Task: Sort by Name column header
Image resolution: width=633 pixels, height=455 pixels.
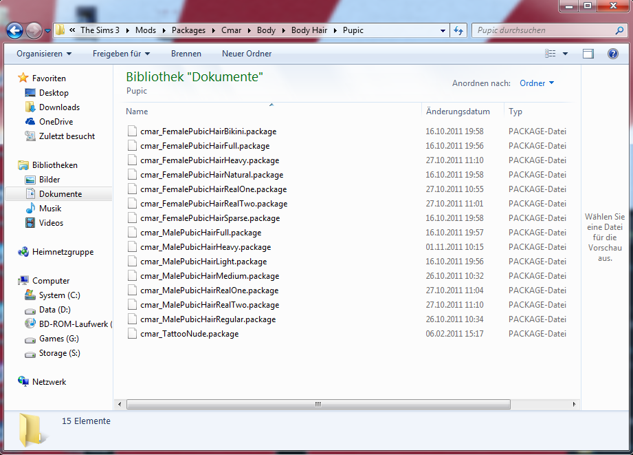Action: point(137,112)
